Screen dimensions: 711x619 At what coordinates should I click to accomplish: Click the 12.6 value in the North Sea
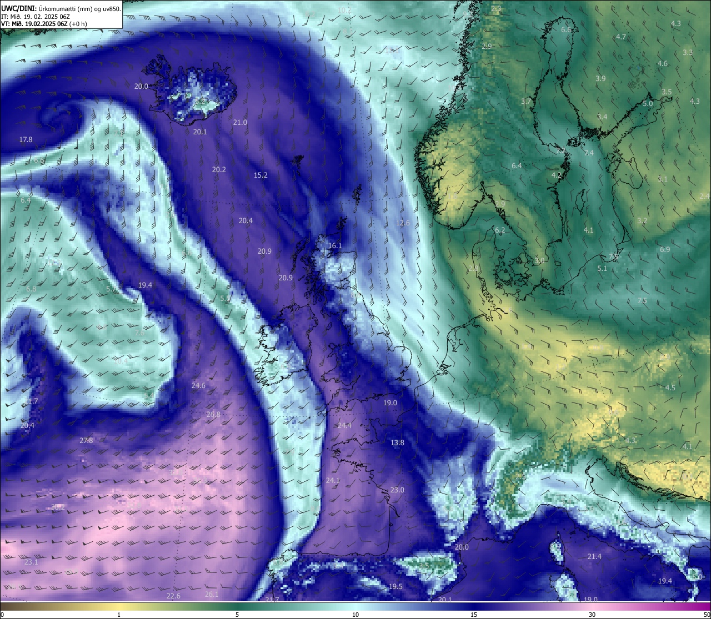tap(403, 223)
